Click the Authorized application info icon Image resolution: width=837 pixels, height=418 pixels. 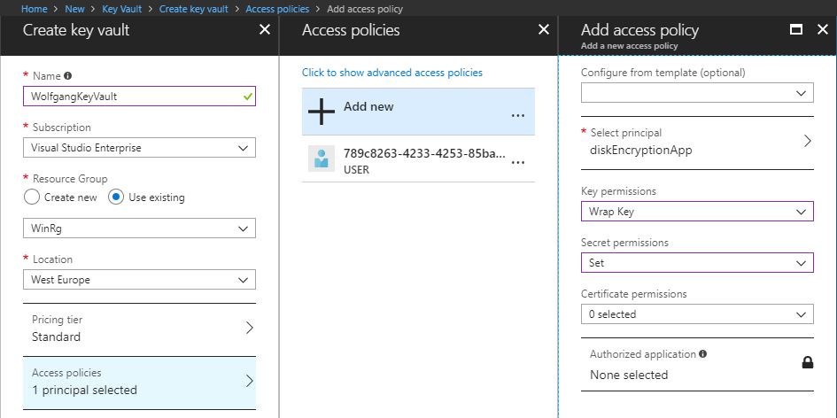tap(703, 353)
